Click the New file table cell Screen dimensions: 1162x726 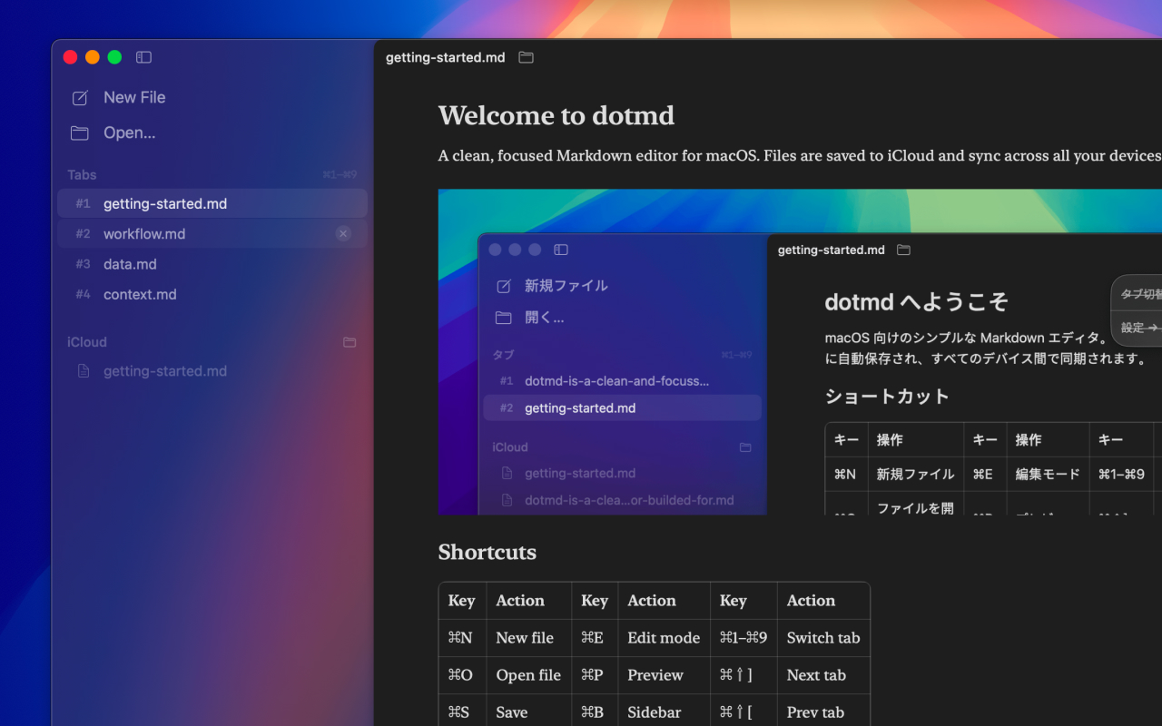(529, 638)
